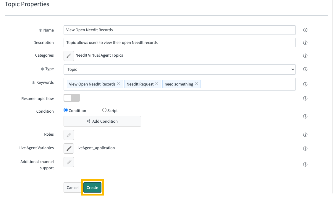This screenshot has width=333, height=197.
Task: Edit Live Agent Variables with pencil icon
Action: [69, 148]
